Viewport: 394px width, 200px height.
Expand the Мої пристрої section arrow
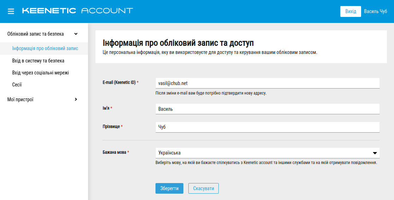pos(76,99)
